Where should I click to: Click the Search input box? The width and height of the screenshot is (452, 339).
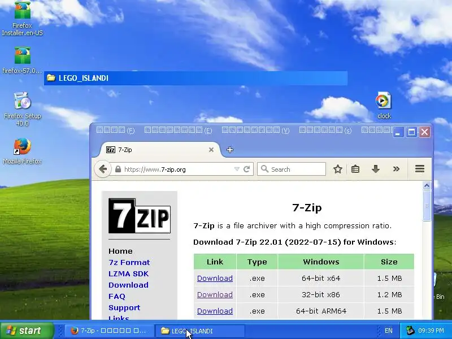292,169
